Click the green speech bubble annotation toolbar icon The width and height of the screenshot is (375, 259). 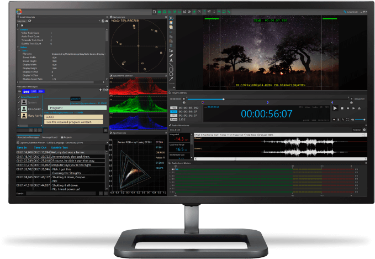tap(224, 12)
